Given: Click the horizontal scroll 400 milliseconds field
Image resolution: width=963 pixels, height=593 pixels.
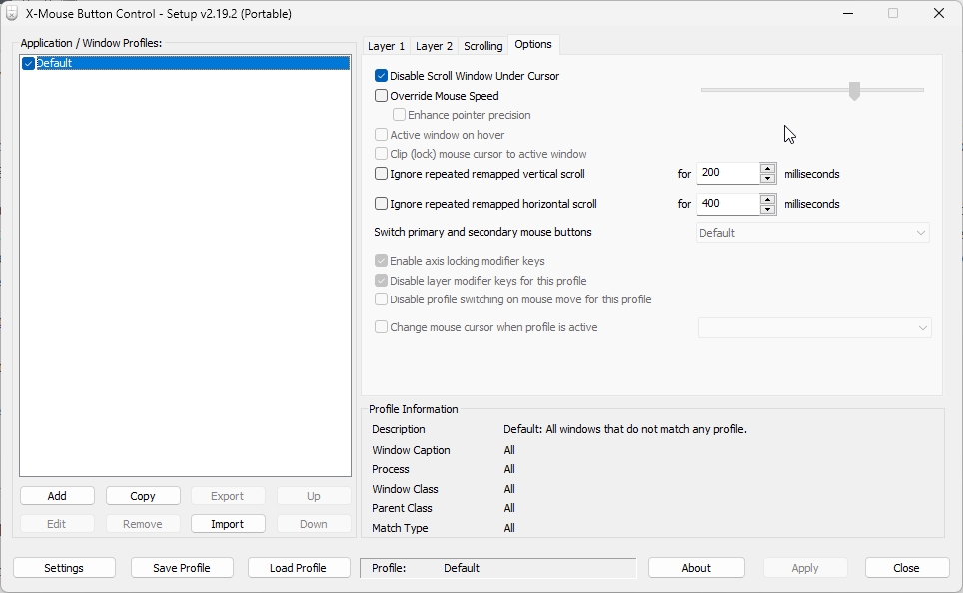Looking at the screenshot, I should click(x=728, y=204).
